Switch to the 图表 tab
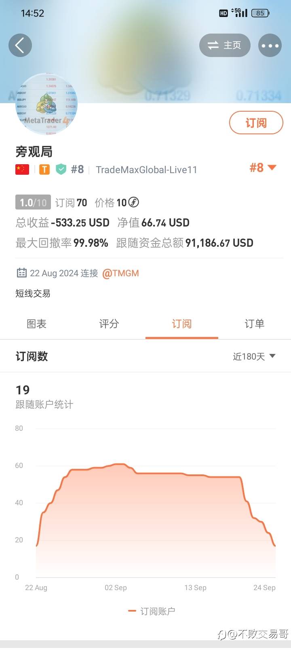 coord(36,324)
